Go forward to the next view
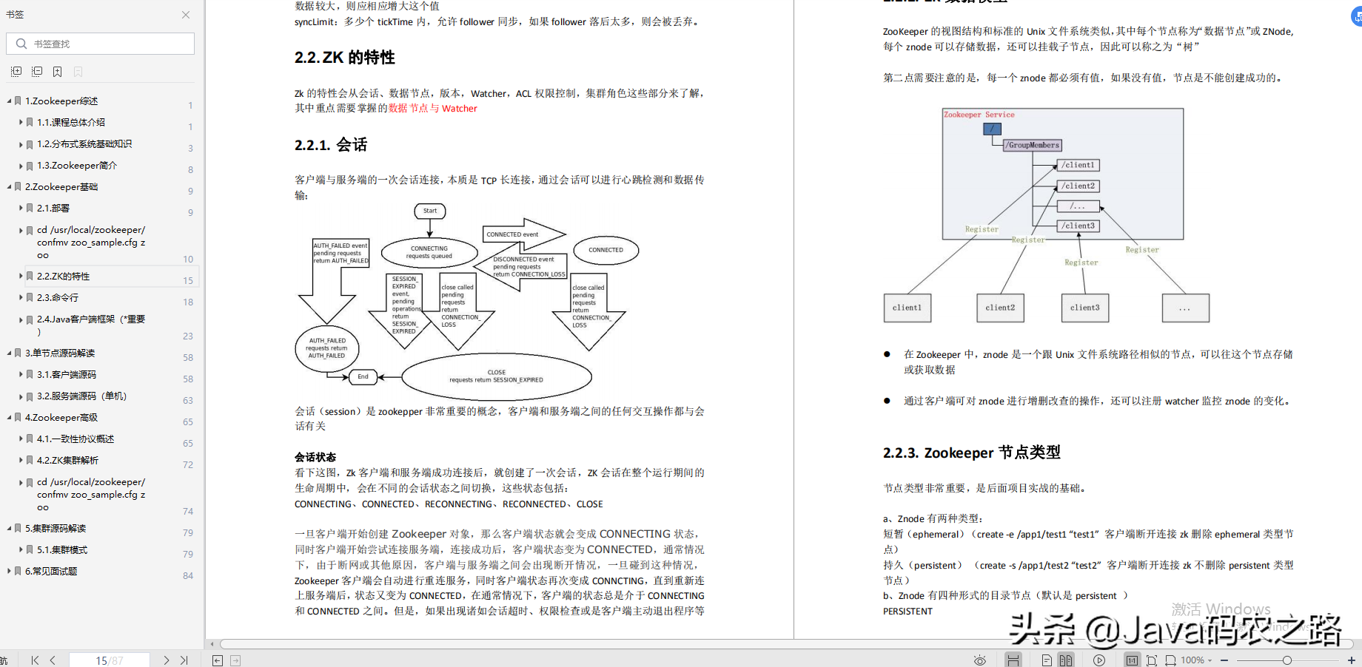Screen dimensions: 1362x667 click(235, 660)
